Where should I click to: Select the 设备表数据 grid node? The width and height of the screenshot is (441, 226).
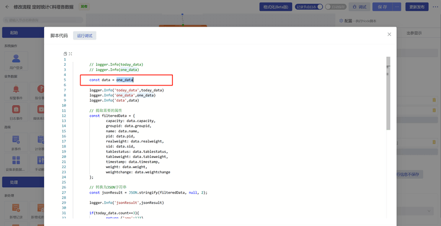(x=16, y=160)
